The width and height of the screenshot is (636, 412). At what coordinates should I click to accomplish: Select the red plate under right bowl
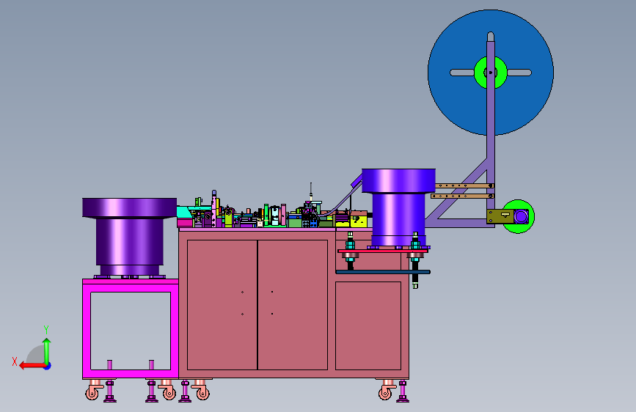pyautogui.click(x=383, y=251)
